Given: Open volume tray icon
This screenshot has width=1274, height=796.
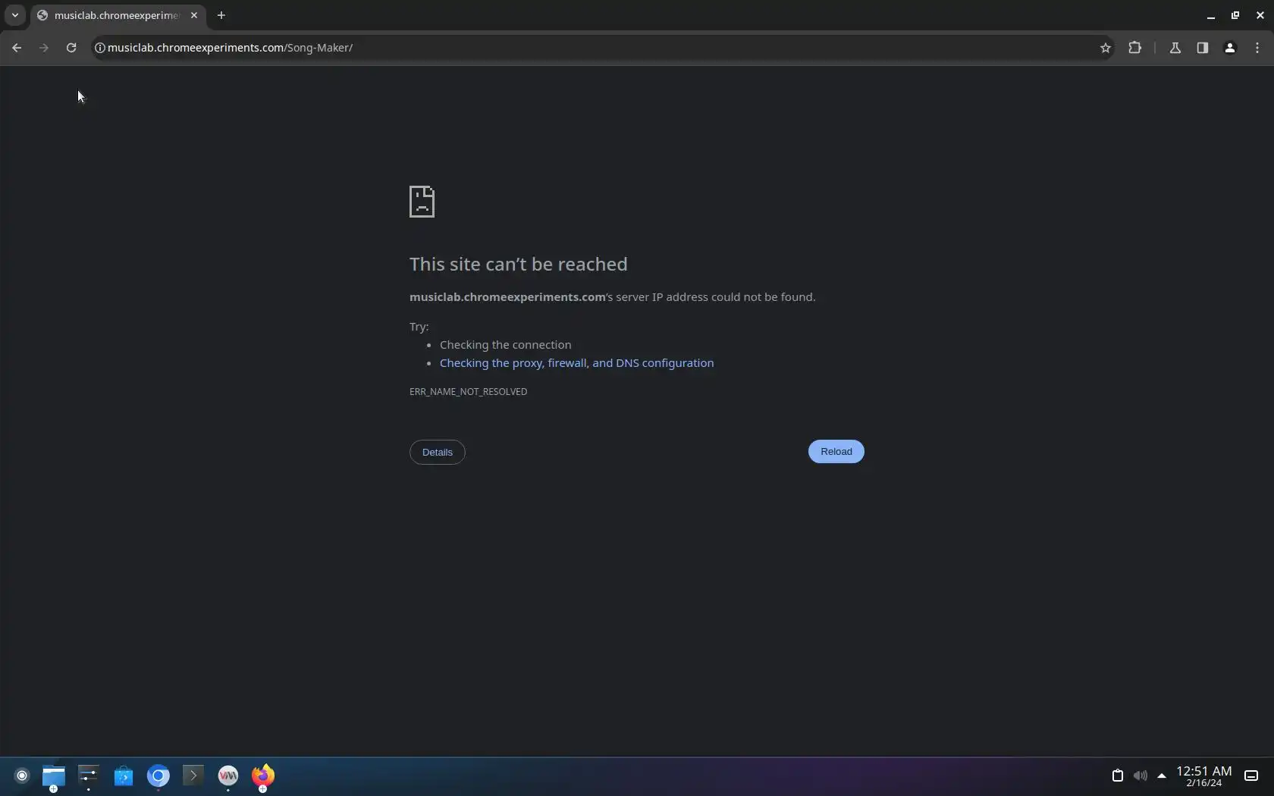Looking at the screenshot, I should point(1140,776).
